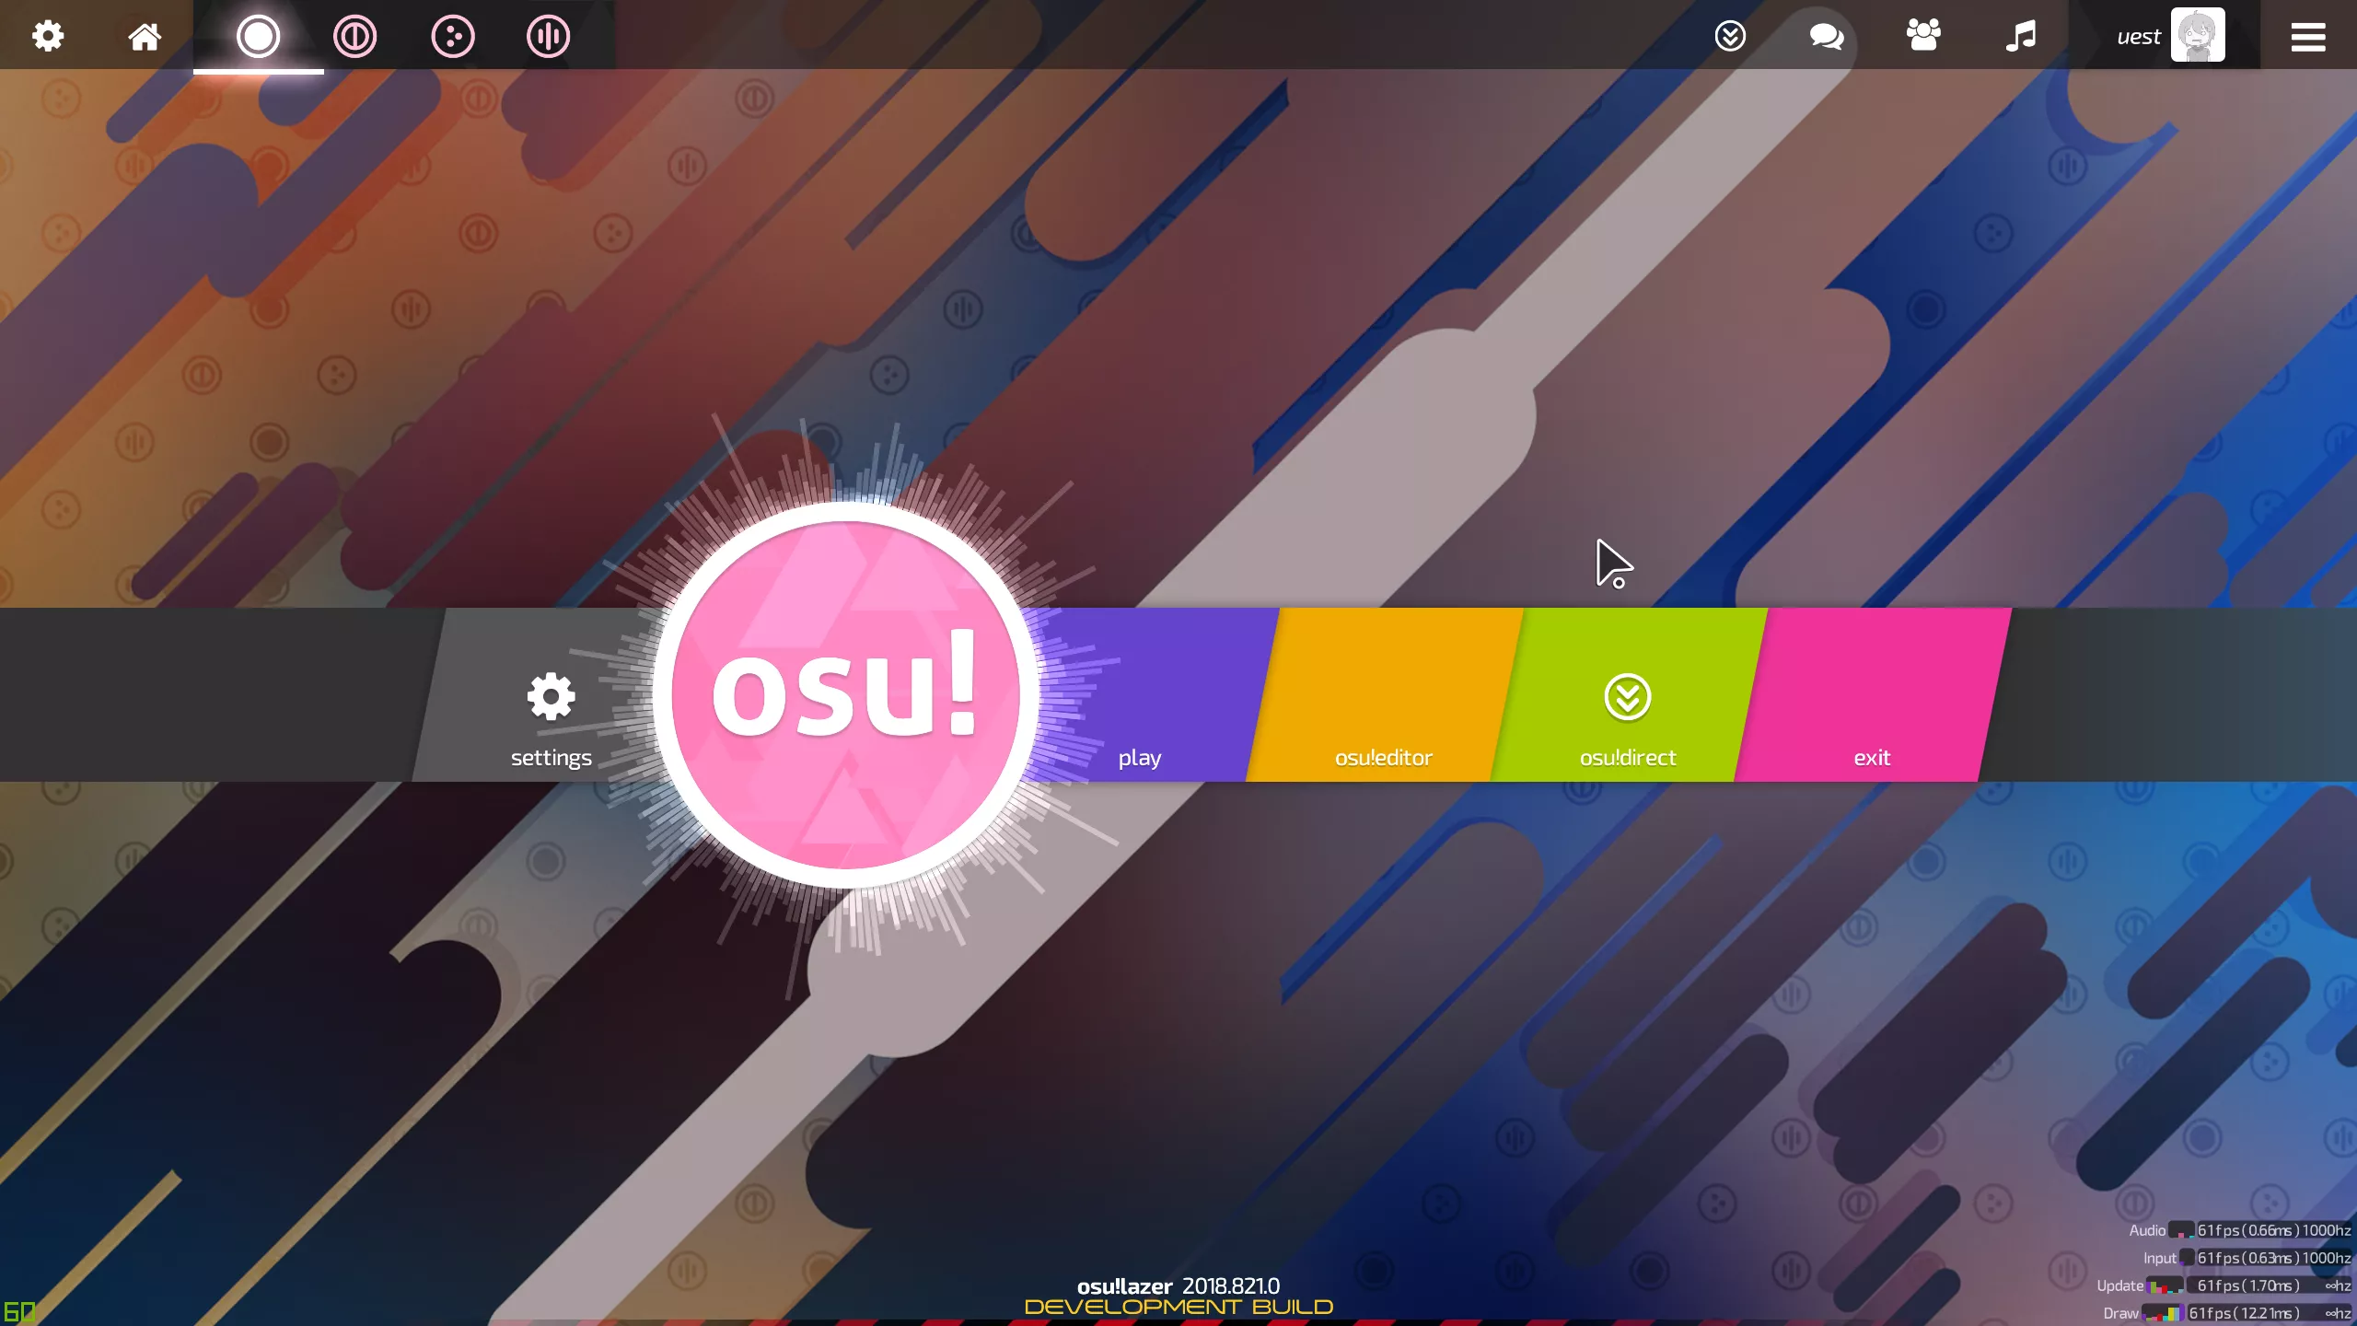
Task: Open the social users icon
Action: pos(1923,36)
